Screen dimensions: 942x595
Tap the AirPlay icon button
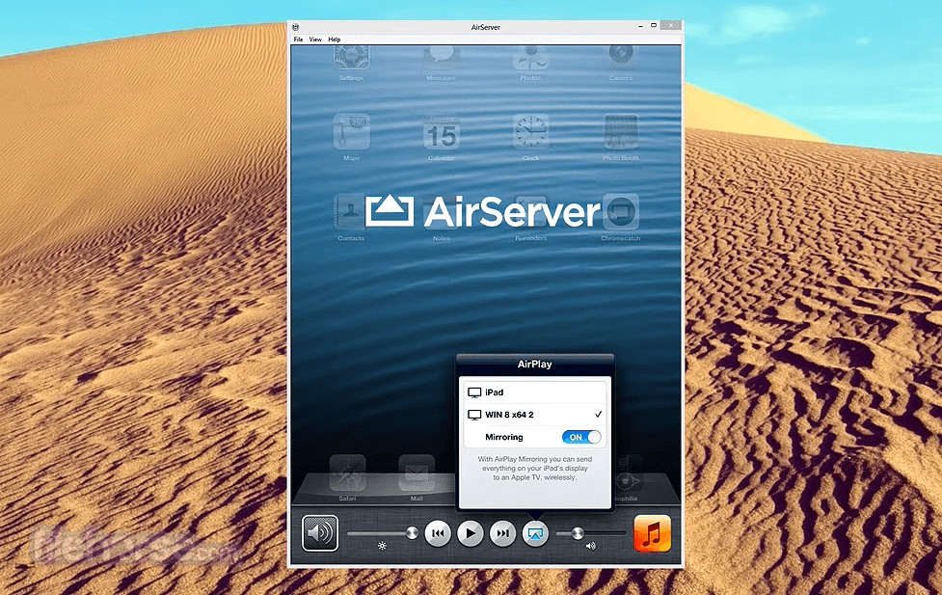535,532
